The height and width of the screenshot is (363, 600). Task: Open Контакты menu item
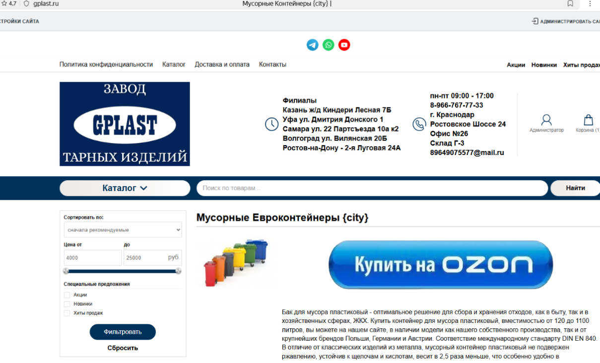272,64
